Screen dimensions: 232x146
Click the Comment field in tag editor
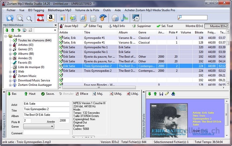[47, 132]
